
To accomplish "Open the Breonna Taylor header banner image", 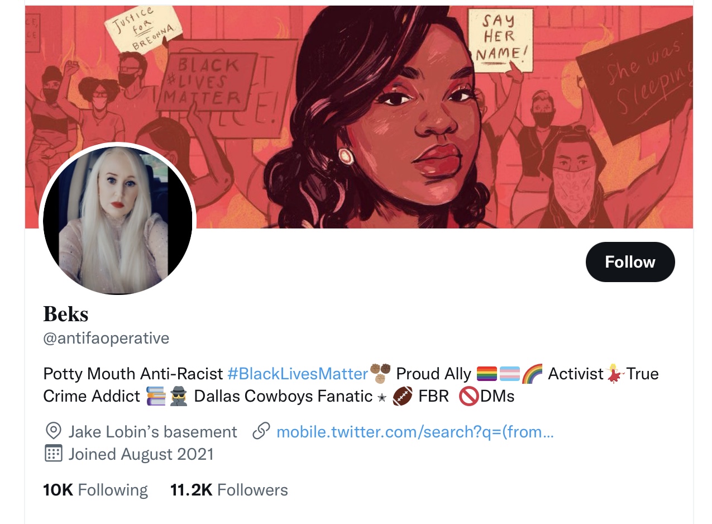I will point(359,117).
